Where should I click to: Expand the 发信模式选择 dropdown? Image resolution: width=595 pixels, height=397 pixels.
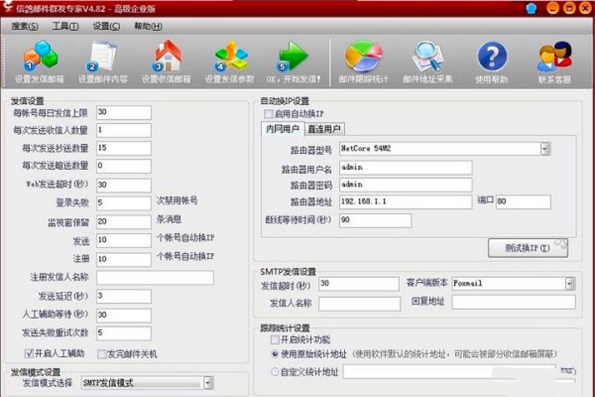pos(208,383)
